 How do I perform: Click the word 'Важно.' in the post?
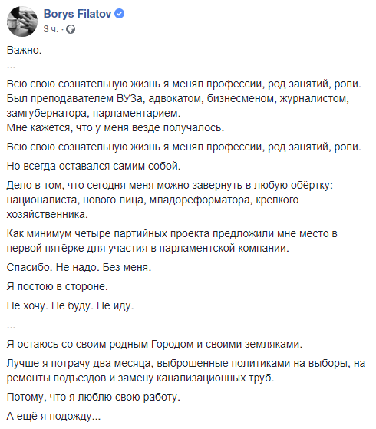coord(25,50)
